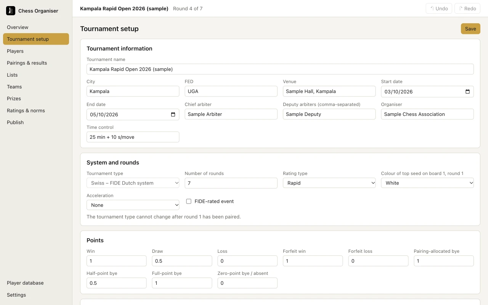Open the End date calendar picker icon
This screenshot has height=305, width=488.
click(173, 114)
